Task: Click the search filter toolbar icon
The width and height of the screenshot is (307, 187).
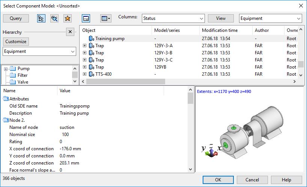Action: 54,18
